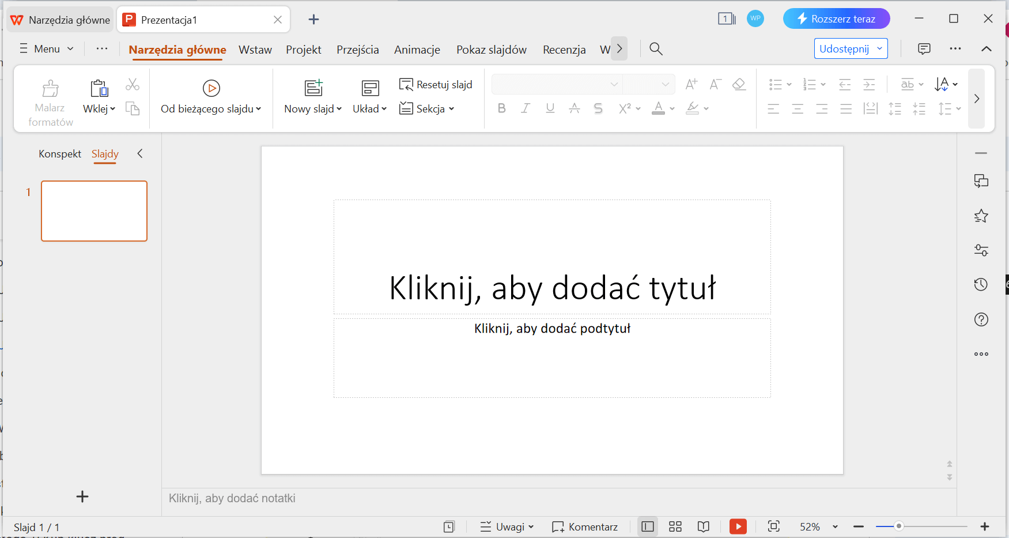Toggle text shadow S icon
The height and width of the screenshot is (538, 1009).
[x=598, y=108]
